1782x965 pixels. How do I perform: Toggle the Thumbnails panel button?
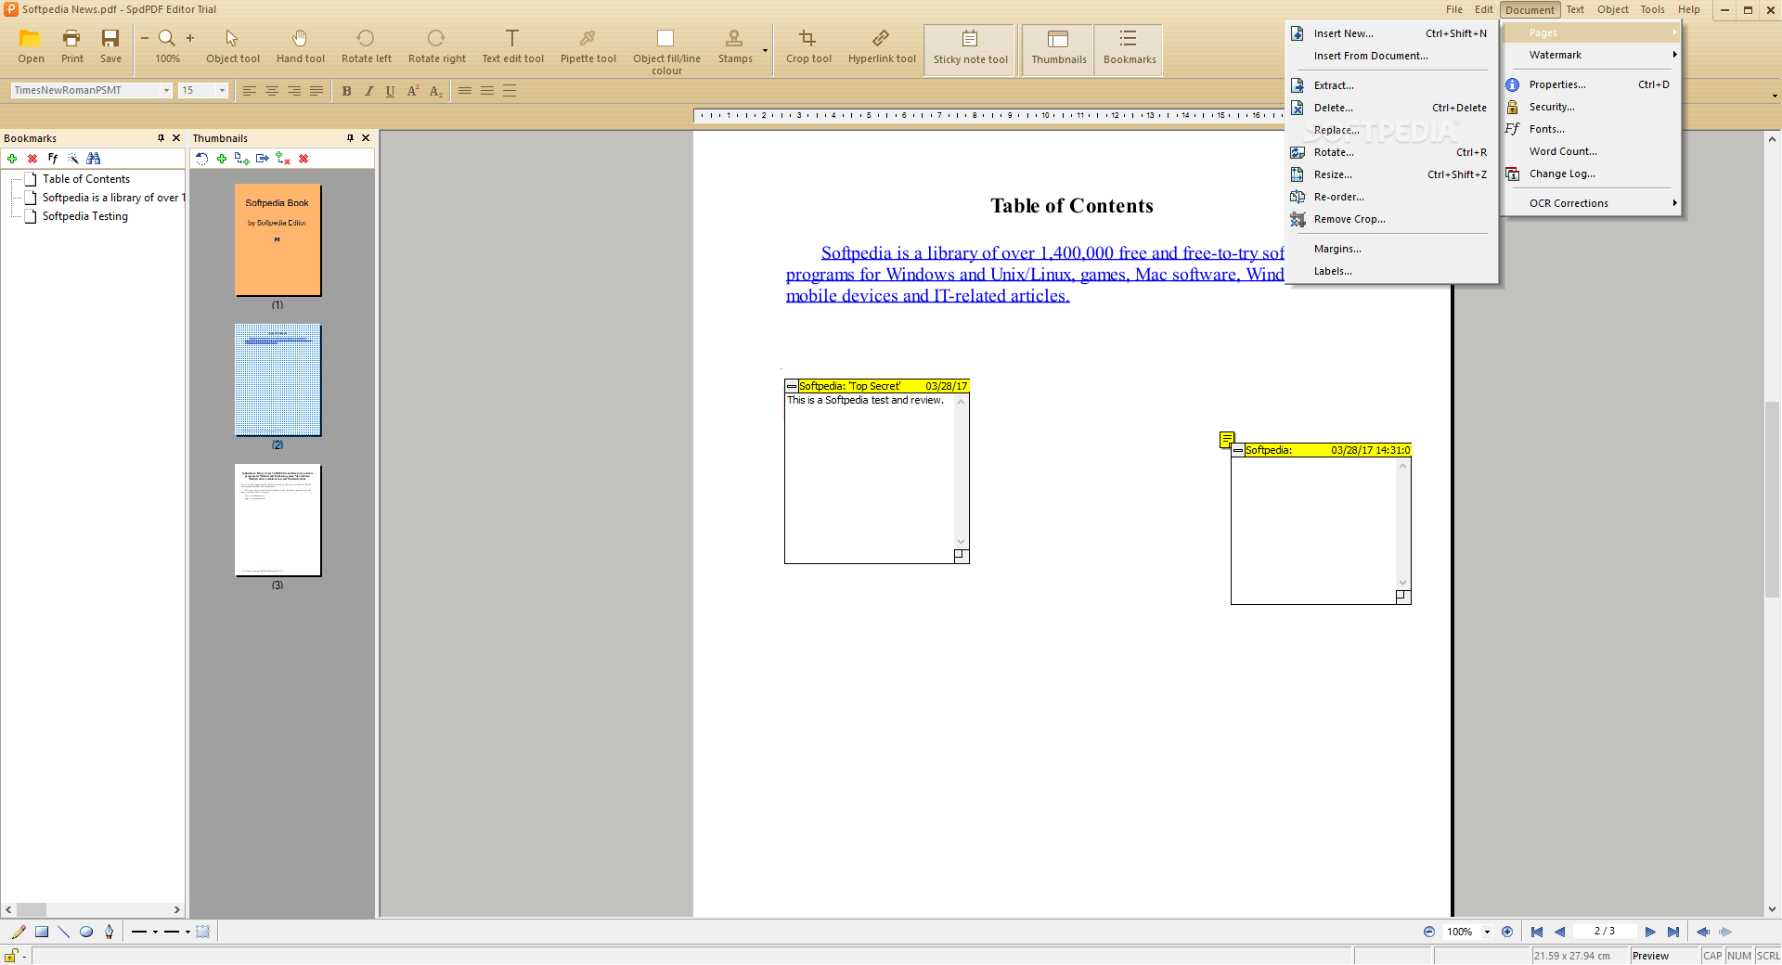click(x=1058, y=48)
